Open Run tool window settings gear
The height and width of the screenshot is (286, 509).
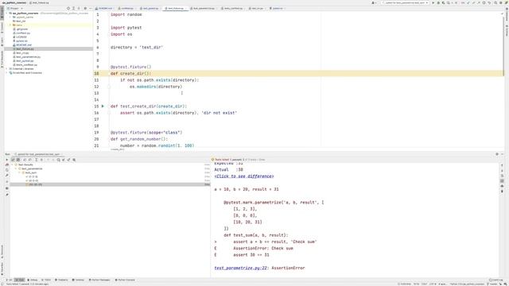(x=497, y=154)
